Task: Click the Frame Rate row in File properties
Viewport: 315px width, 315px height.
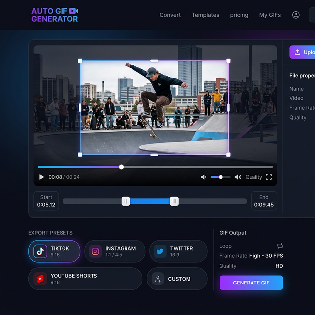Action: tap(302, 108)
